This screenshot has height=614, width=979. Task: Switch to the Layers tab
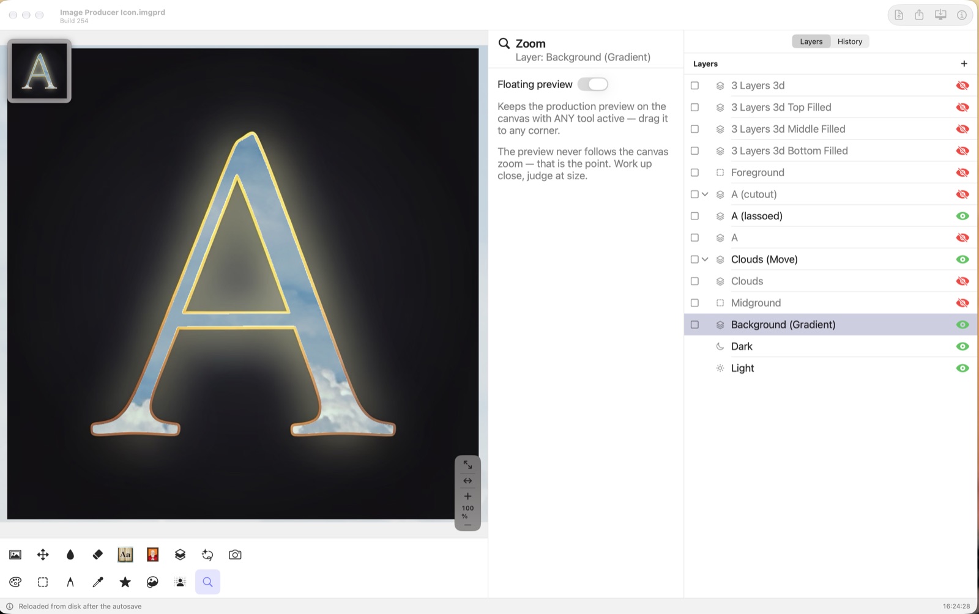pyautogui.click(x=811, y=42)
